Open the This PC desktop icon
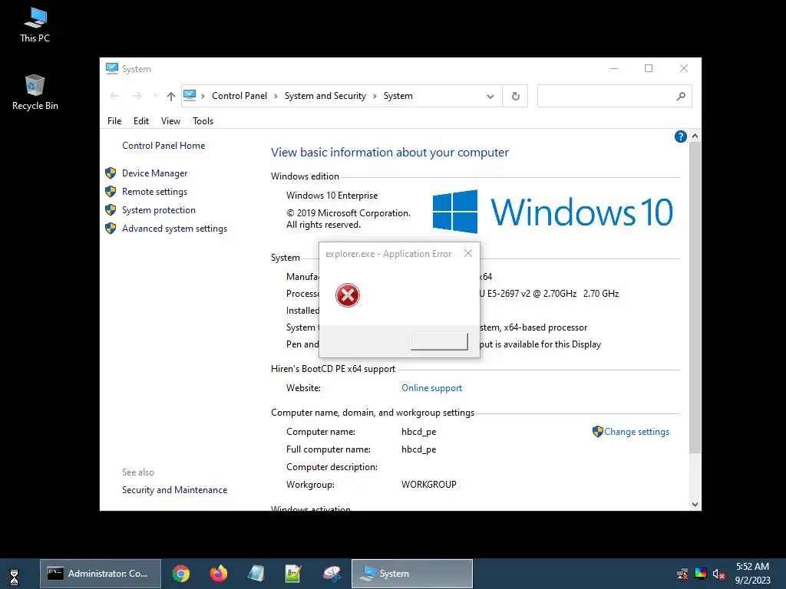Image resolution: width=786 pixels, height=589 pixels. [x=35, y=25]
